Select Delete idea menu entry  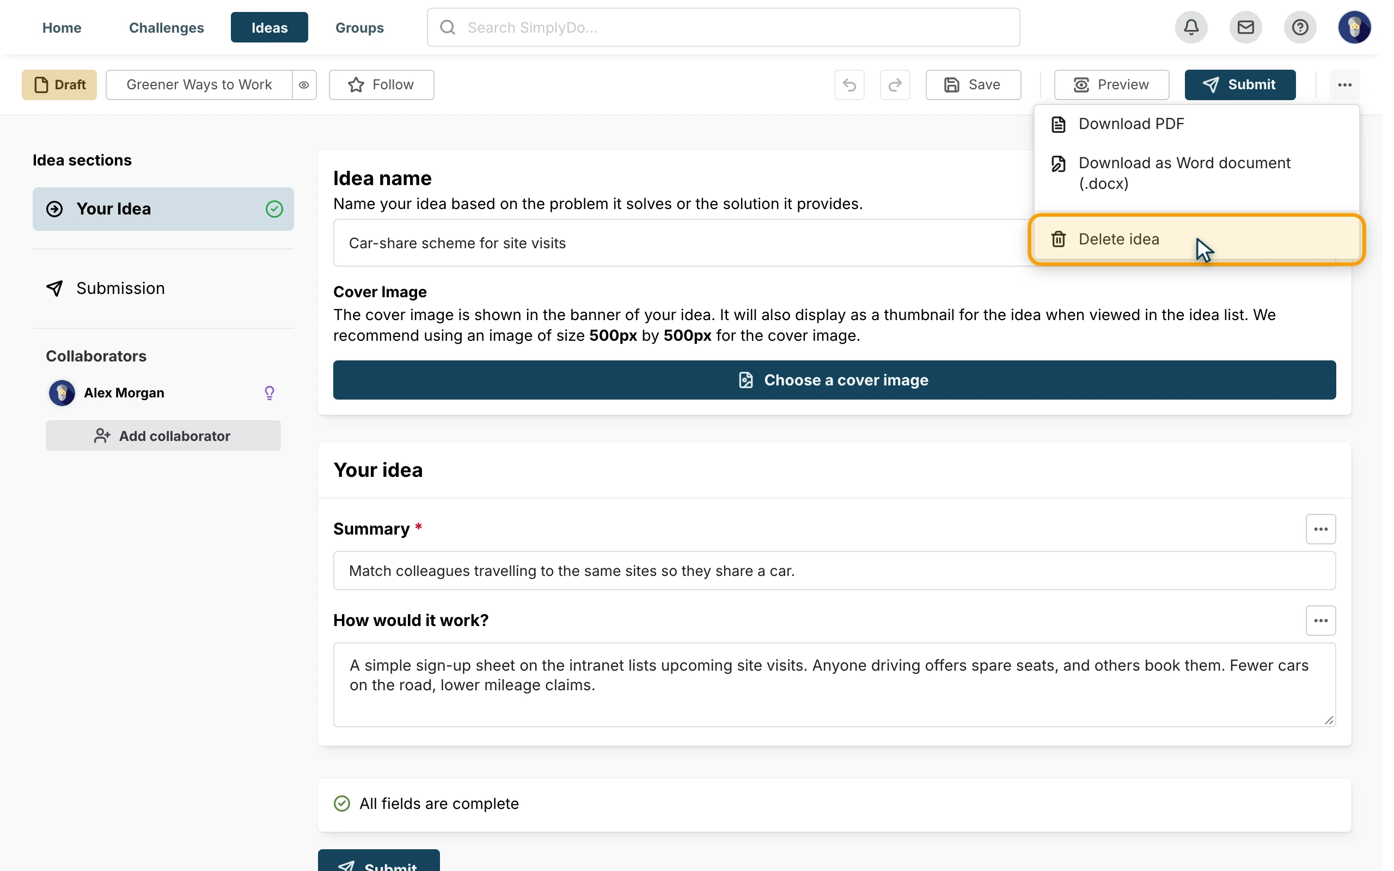(x=1196, y=239)
